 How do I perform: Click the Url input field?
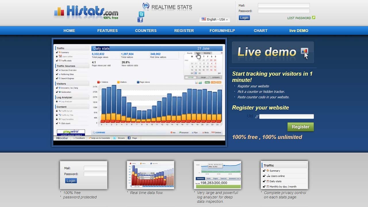(286, 116)
